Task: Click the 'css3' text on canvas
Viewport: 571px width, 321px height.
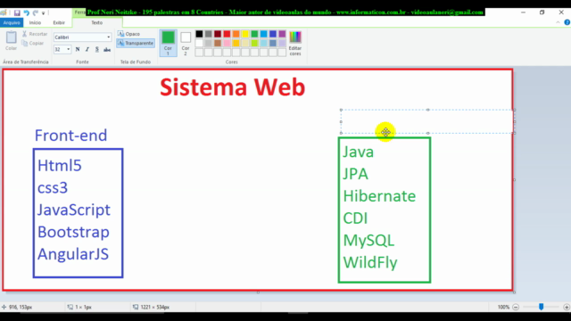Action: click(x=53, y=188)
